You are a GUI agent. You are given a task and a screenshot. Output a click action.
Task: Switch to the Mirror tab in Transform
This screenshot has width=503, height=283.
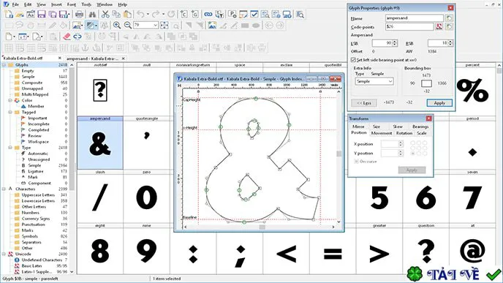[x=358, y=127]
